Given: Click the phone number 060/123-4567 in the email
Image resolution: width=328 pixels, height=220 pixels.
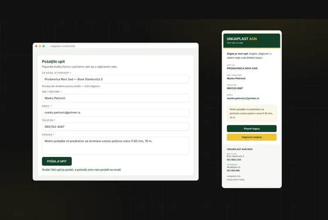Looking at the screenshot, I should click(x=235, y=88).
